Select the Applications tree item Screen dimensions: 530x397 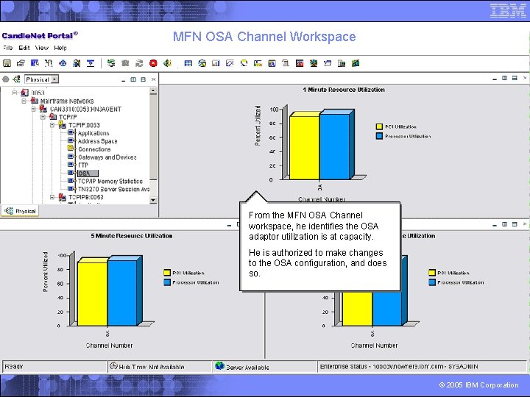click(x=93, y=133)
